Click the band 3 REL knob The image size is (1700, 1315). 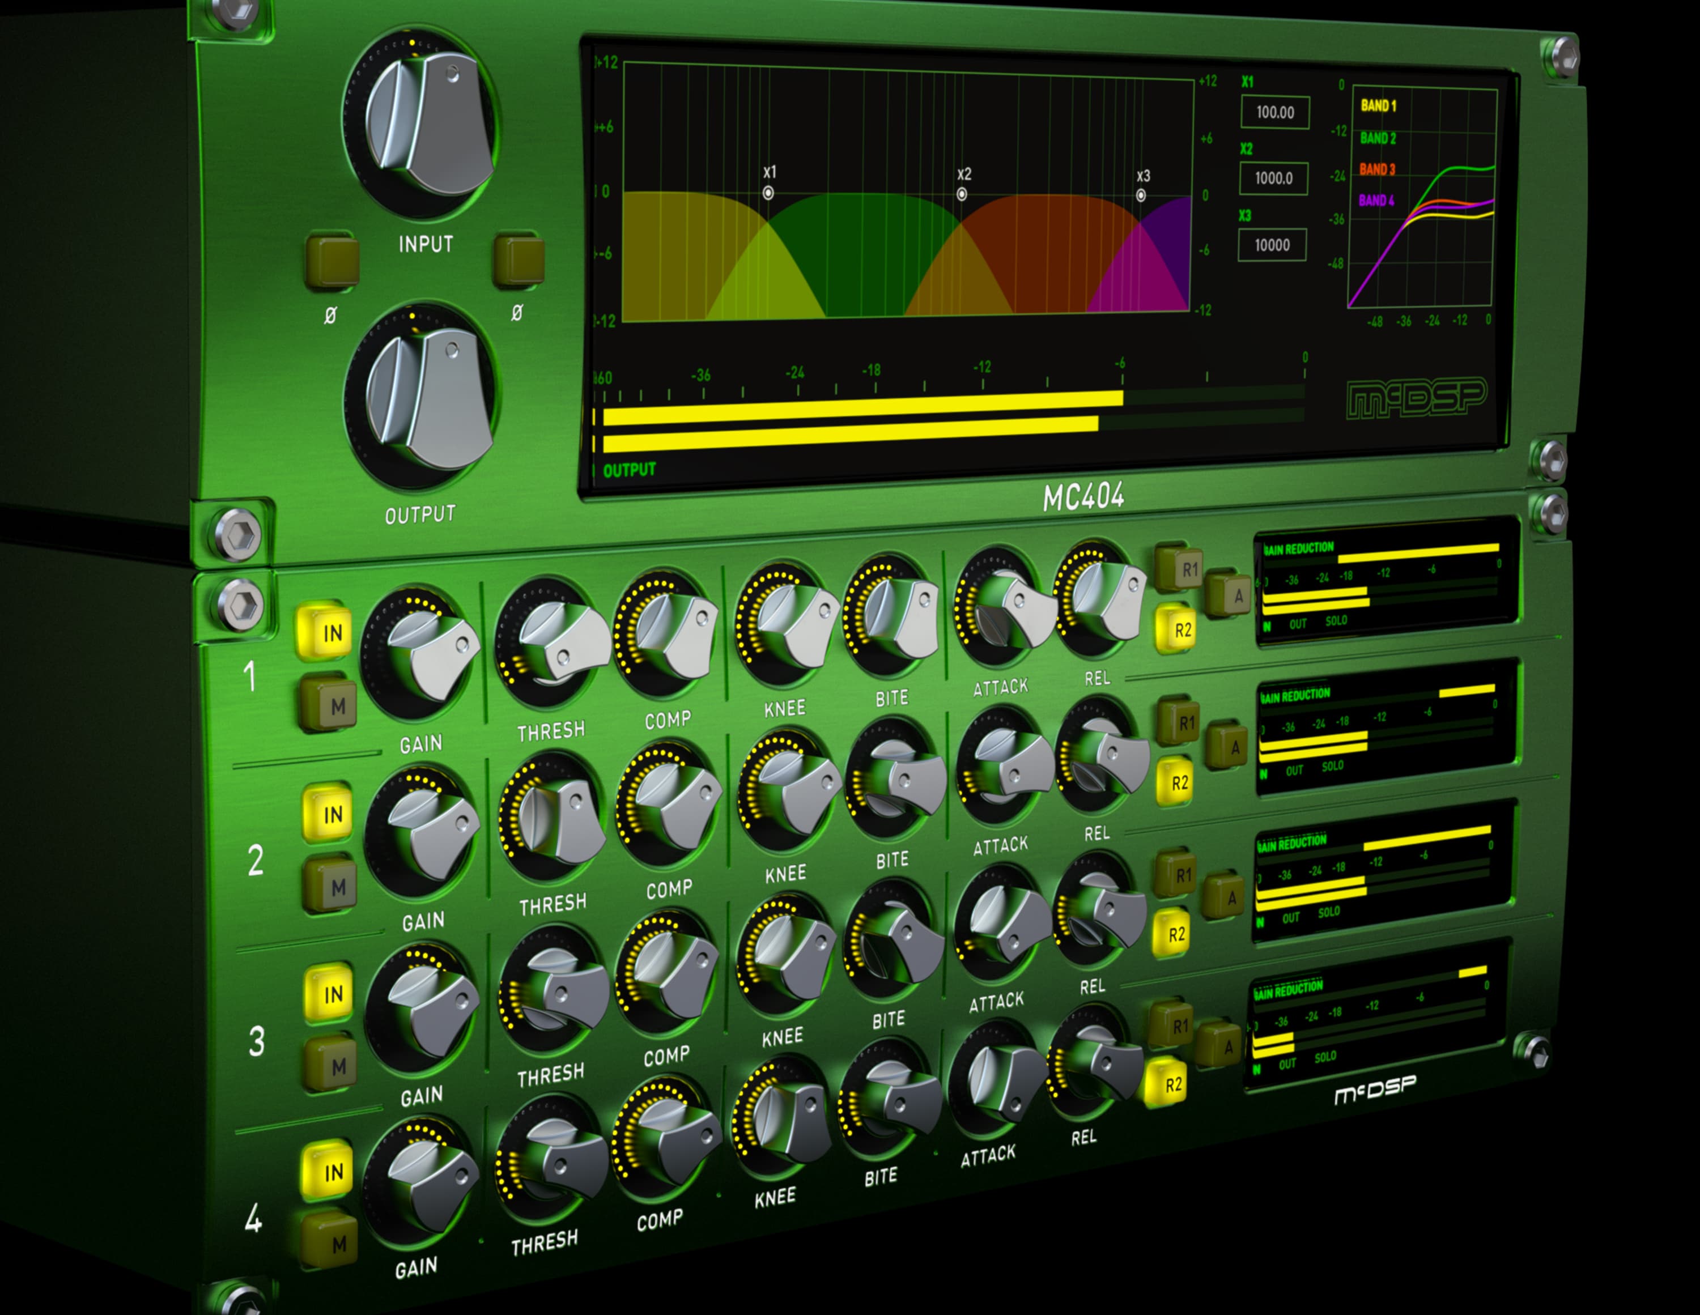click(x=1098, y=909)
